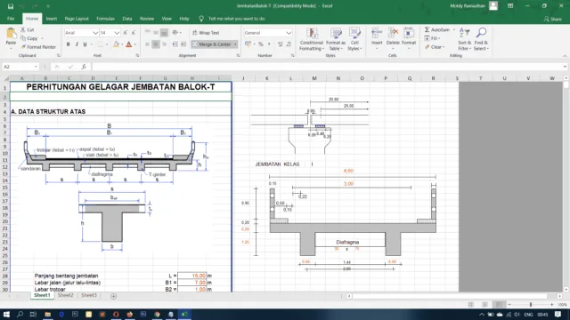Screen dimensions: 570x320
Task: Toggle Italic formatting
Action: pyautogui.click(x=77, y=44)
